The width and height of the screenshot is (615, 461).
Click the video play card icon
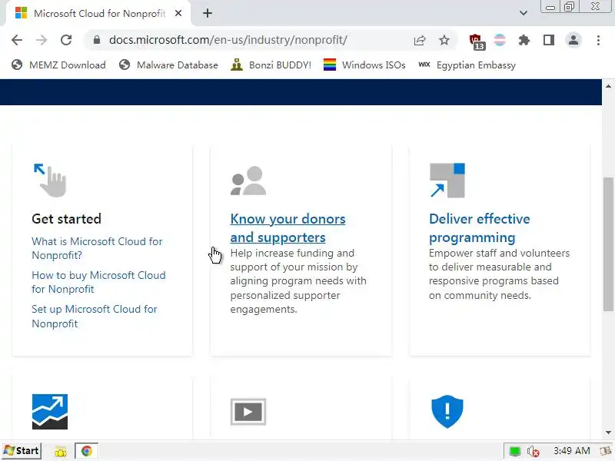[x=248, y=412]
